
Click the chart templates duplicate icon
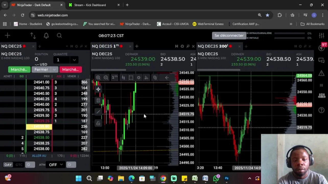pyautogui.click(x=155, y=77)
